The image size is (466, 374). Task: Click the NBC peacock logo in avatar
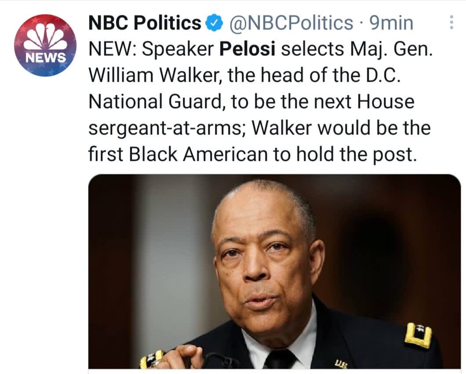click(x=45, y=36)
